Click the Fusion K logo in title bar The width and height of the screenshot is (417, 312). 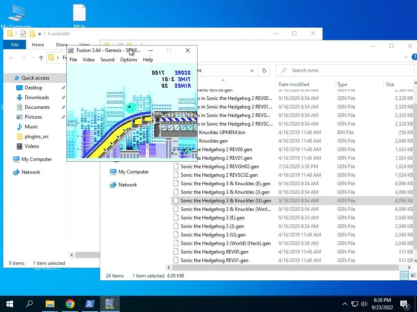coord(71,50)
